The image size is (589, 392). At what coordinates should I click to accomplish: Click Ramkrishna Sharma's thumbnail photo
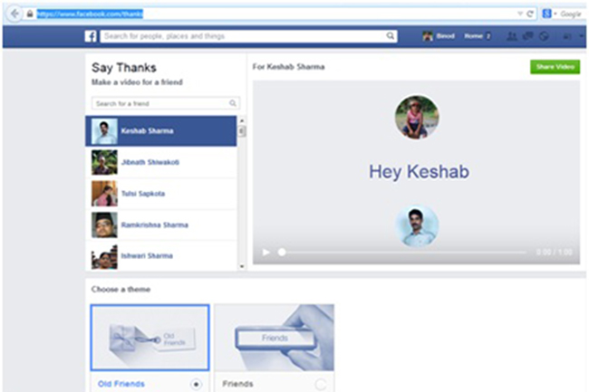coord(104,225)
